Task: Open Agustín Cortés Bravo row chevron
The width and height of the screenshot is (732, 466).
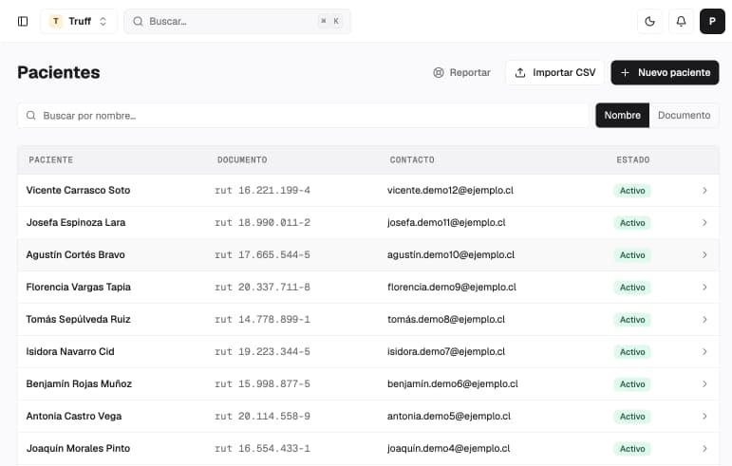Action: coord(704,255)
